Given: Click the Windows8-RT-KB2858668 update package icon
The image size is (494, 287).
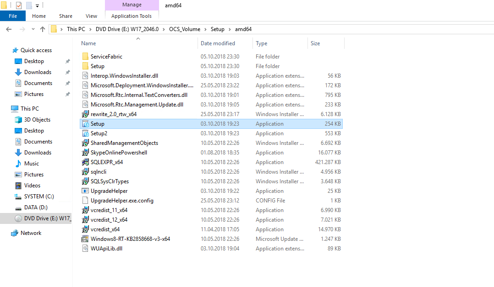Looking at the screenshot, I should click(x=85, y=239).
